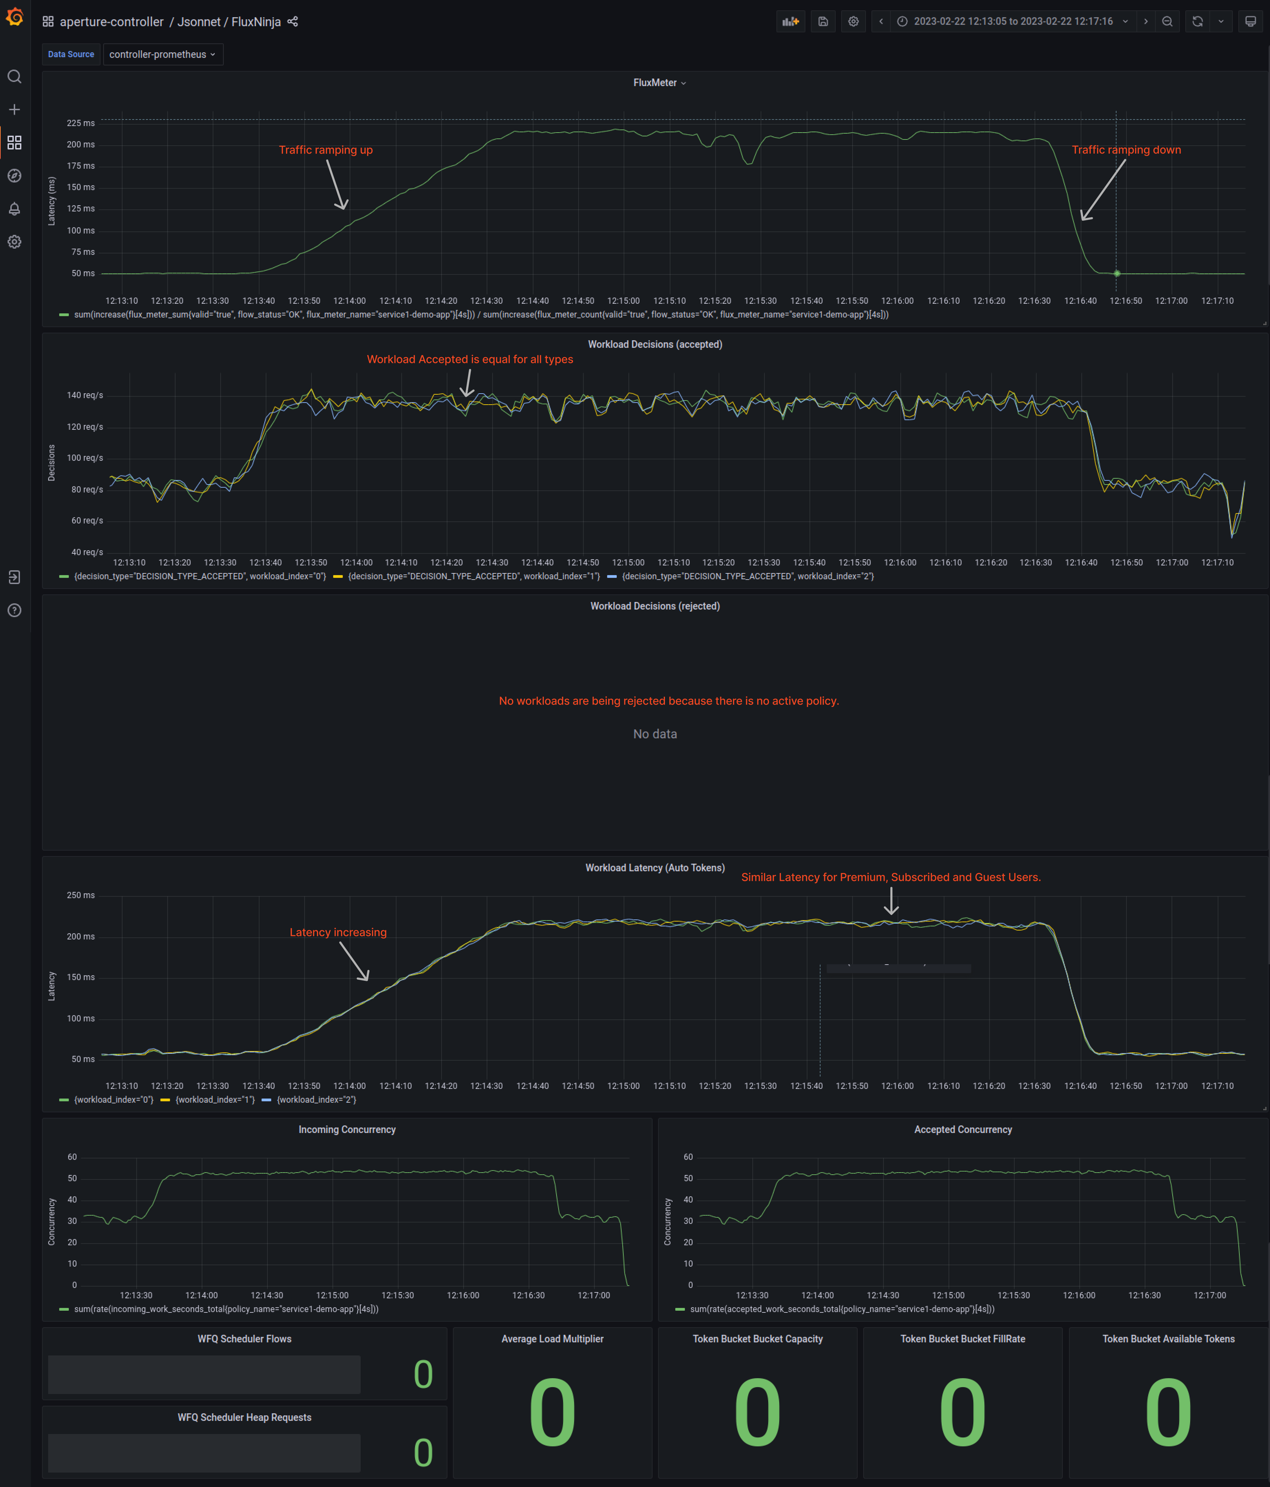Open Accepted Concurrency panel title menu
This screenshot has height=1487, width=1270.
tap(963, 1130)
